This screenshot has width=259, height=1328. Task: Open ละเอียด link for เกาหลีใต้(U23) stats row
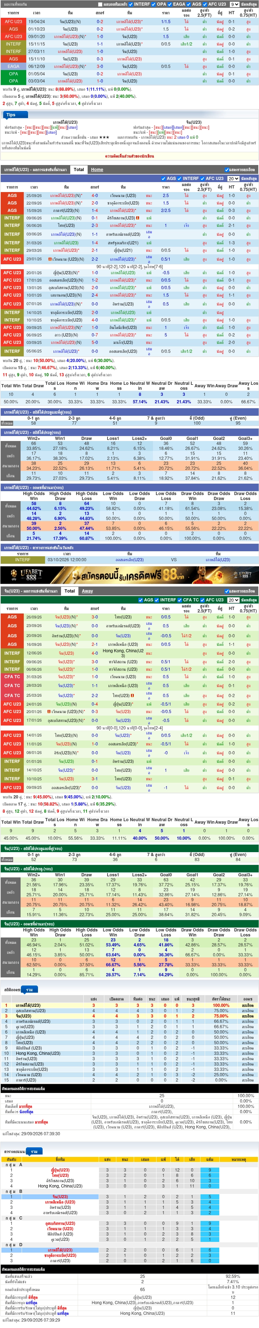pos(248,1005)
